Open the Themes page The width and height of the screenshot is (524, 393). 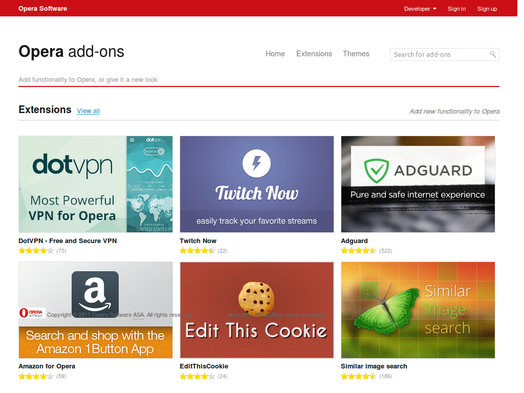point(356,54)
